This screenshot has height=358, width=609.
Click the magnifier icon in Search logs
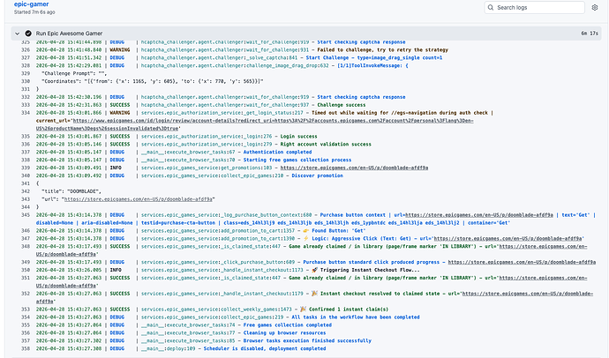coord(491,7)
